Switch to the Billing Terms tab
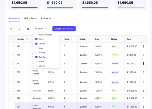Viewport: 152px width, 109px height. point(31,18)
